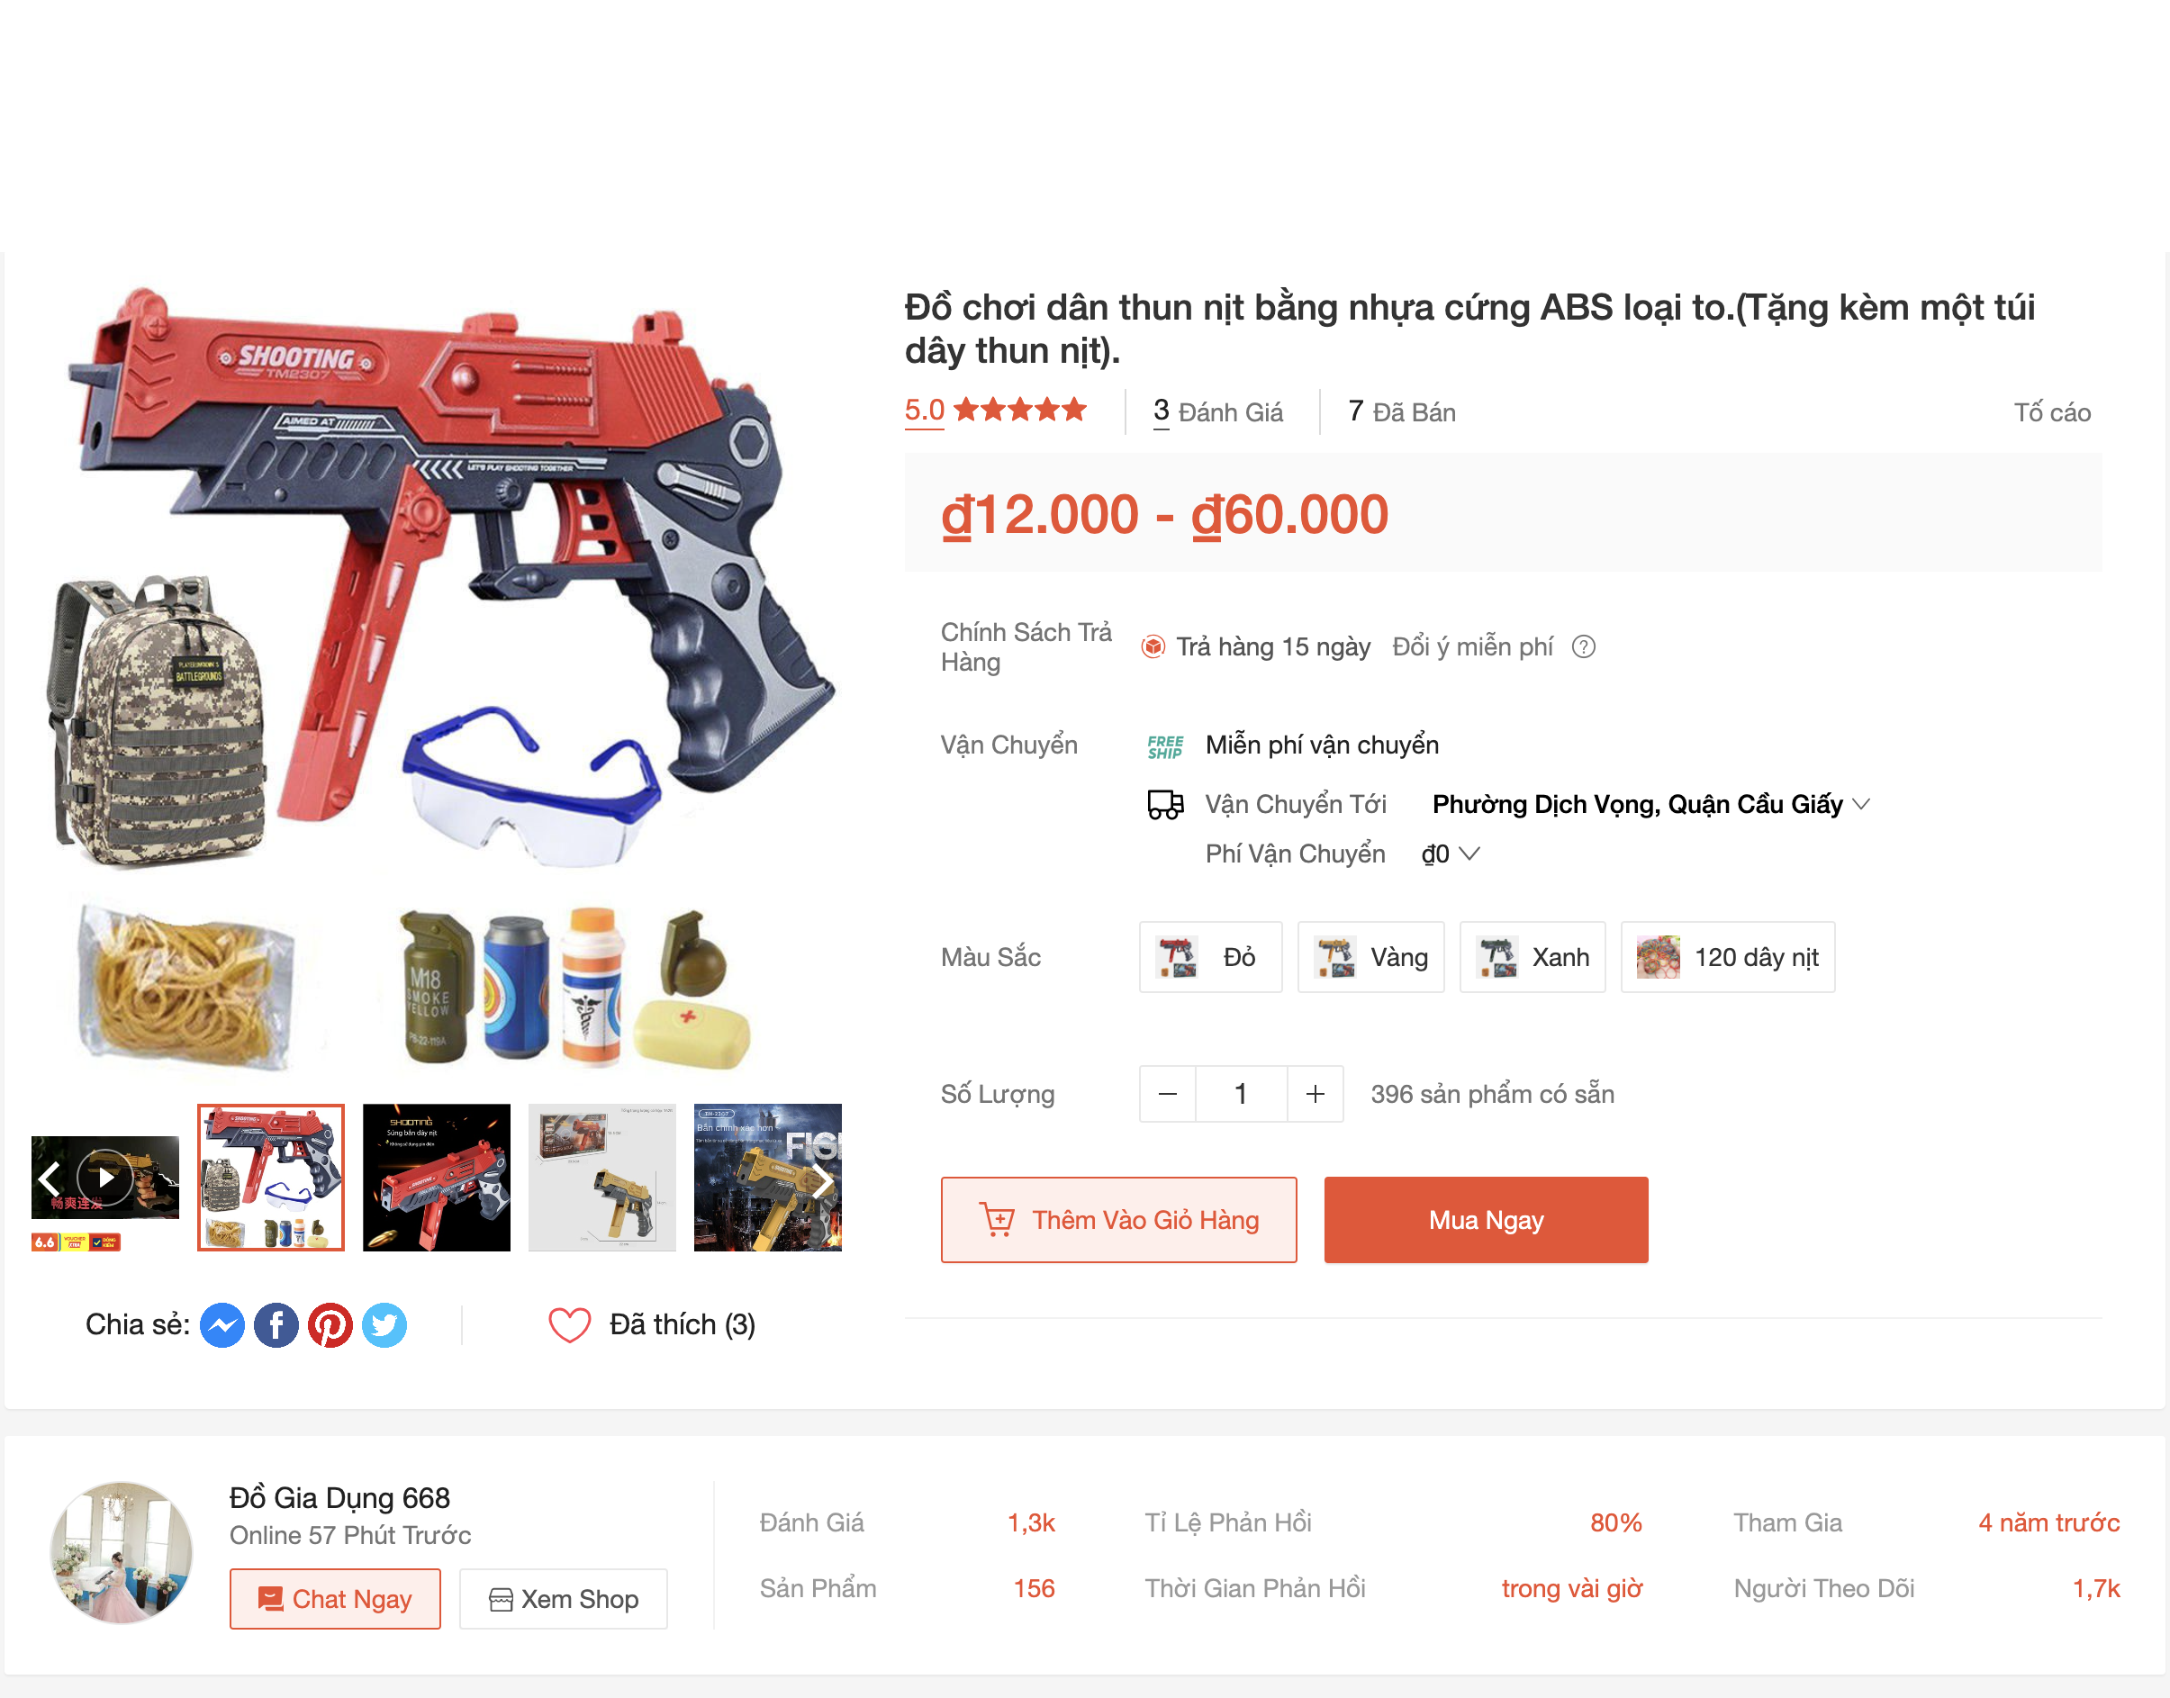The image size is (2170, 1698).
Task: Show previous thumbnails with left arrow
Action: click(x=50, y=1180)
